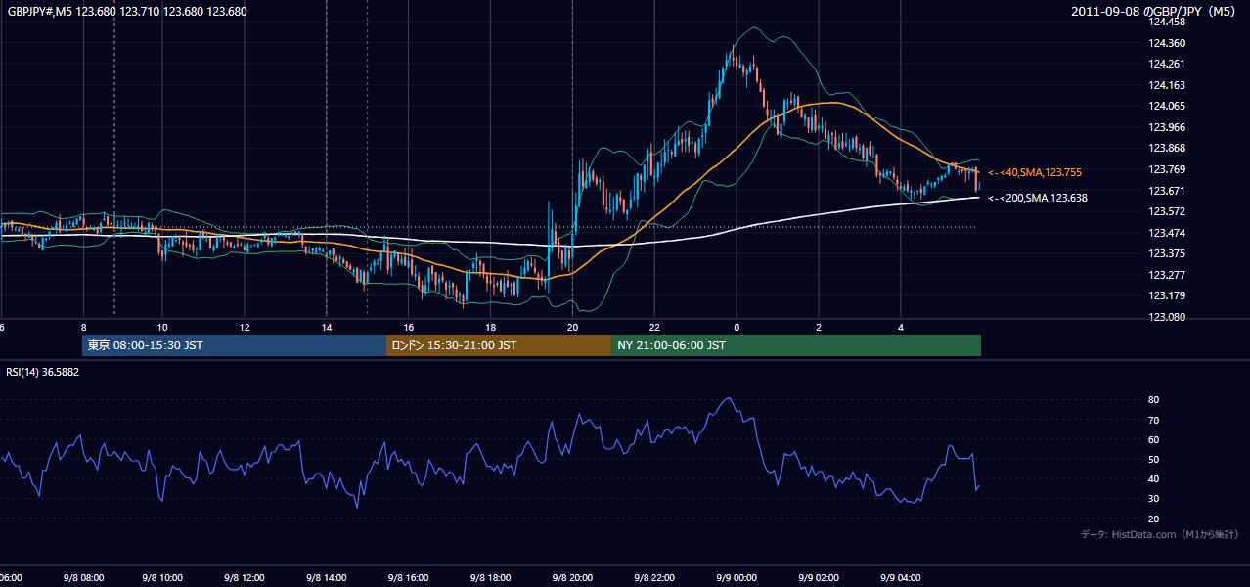Click price axis value 123.375
This screenshot has width=1250, height=587.
1168,253
